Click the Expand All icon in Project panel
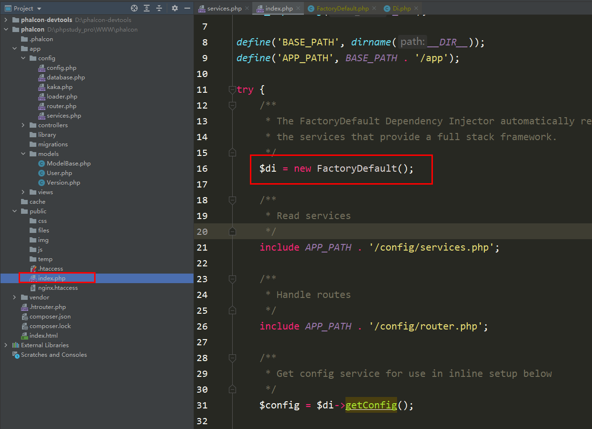 coord(147,8)
